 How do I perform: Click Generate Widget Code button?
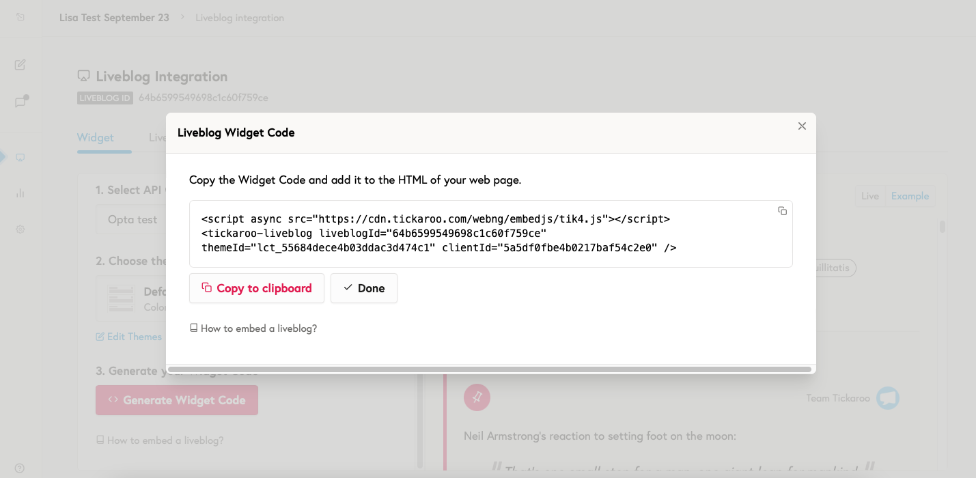pos(177,400)
